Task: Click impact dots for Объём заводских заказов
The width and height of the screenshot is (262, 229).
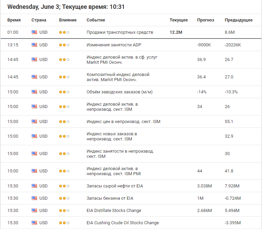Action: [x=64, y=92]
